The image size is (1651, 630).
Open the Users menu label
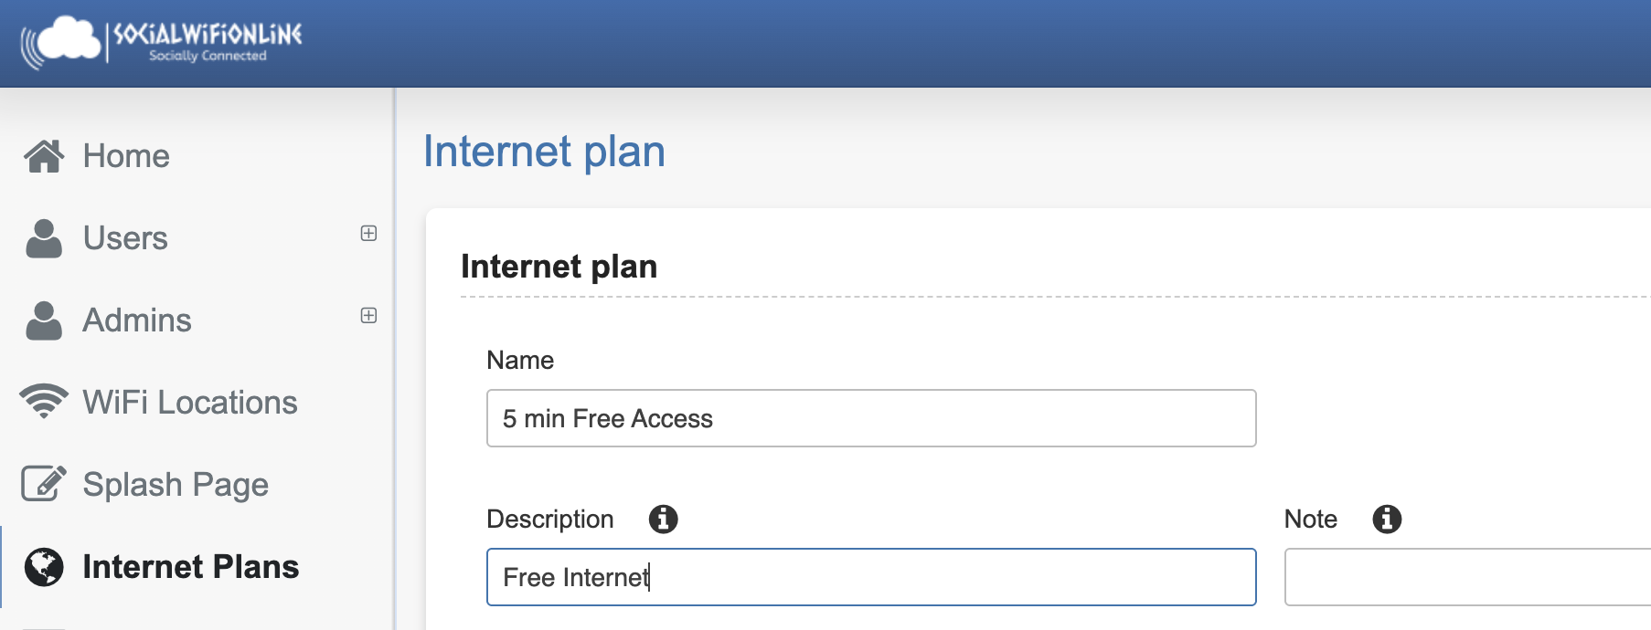click(125, 238)
